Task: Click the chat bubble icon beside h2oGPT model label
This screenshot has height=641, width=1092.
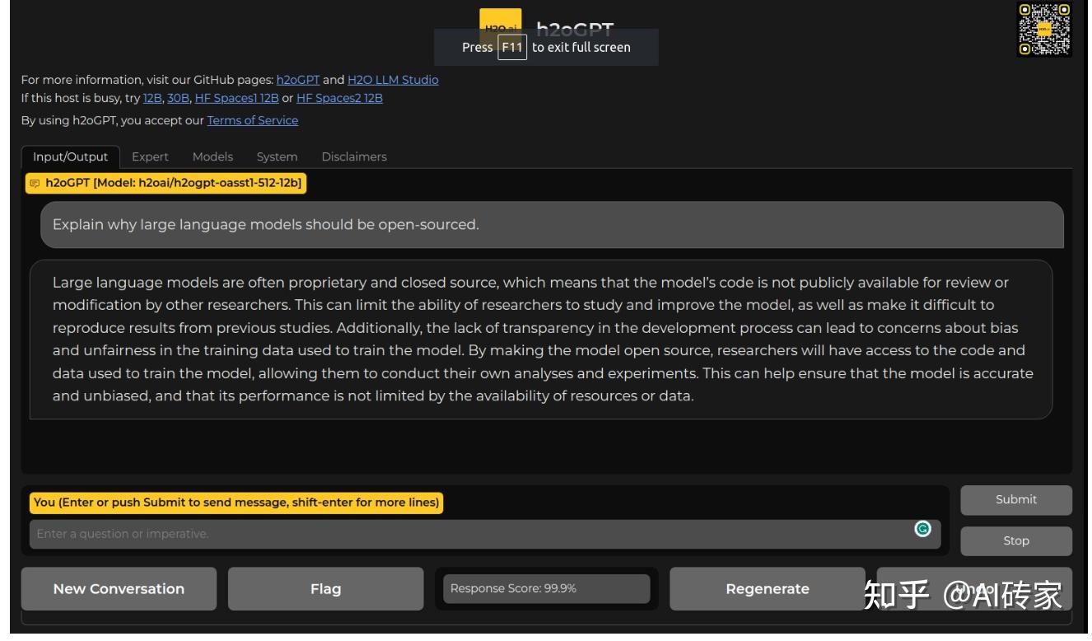Action: click(35, 183)
